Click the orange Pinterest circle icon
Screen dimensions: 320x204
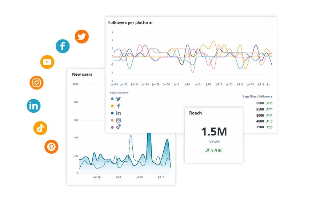tap(51, 147)
